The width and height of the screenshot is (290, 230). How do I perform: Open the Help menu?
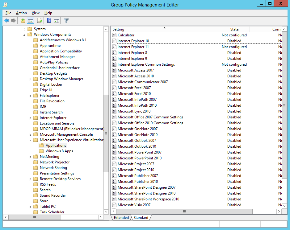point(48,13)
